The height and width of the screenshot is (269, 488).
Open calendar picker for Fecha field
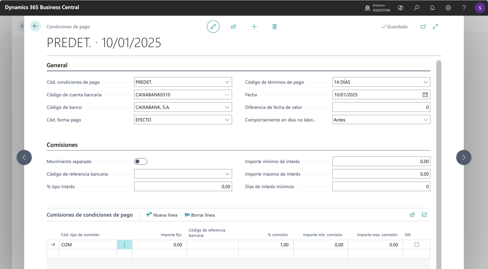tap(425, 95)
